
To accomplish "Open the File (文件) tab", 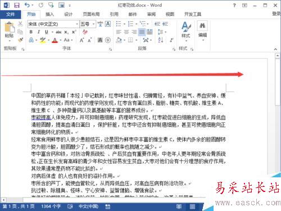I will (x=10, y=14).
